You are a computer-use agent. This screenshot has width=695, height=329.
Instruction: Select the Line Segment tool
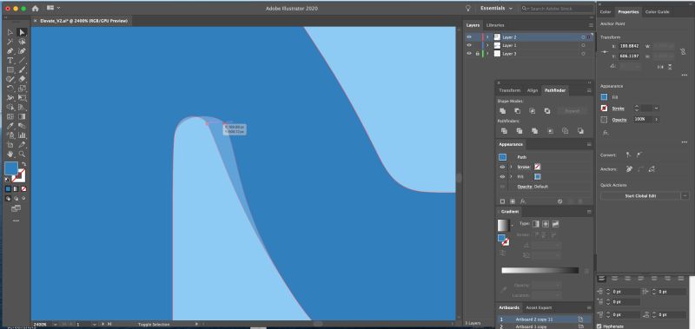tap(22, 60)
